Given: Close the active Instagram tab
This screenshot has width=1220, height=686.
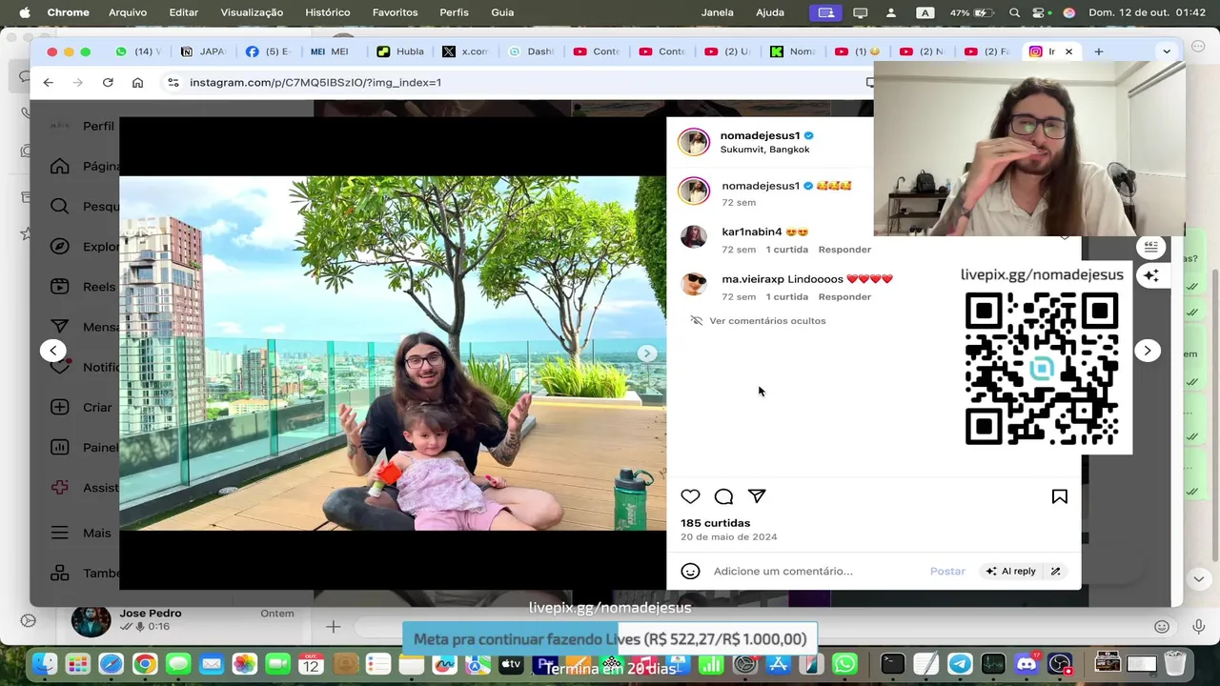Looking at the screenshot, I should click(x=1068, y=51).
